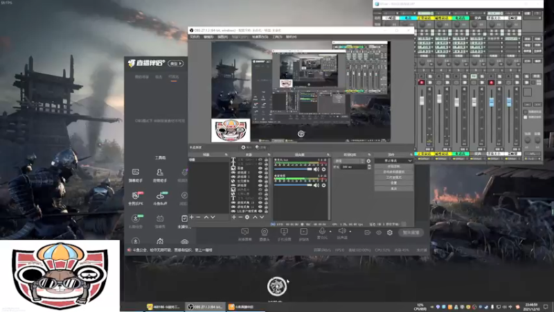
Task: Enable 工作室模式 Studio Mode in OBS
Action: tap(393, 177)
